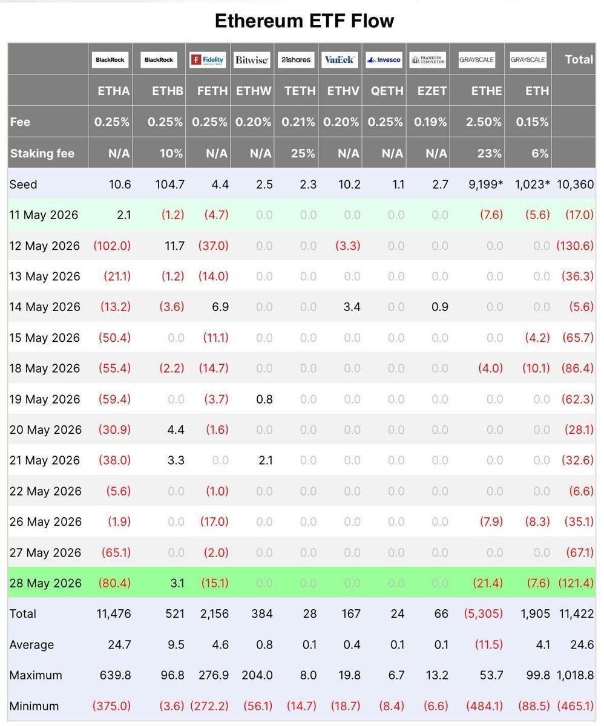Select the Fidelity logo in the header
This screenshot has width=604, height=726.
click(x=208, y=60)
